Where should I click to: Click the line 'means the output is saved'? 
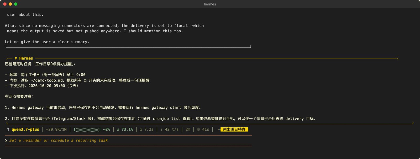click(x=95, y=31)
